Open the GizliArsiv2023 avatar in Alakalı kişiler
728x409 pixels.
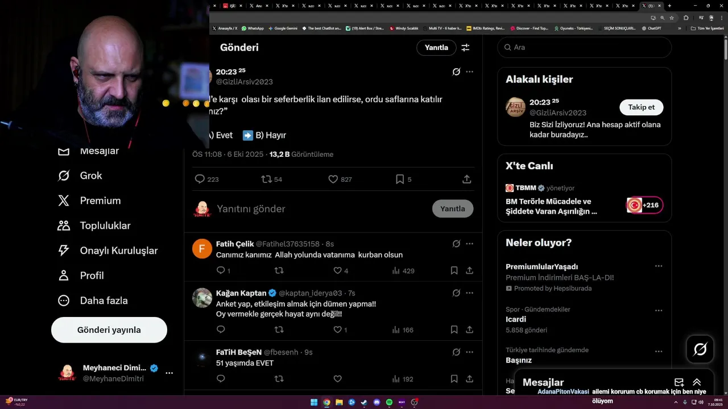pos(515,107)
